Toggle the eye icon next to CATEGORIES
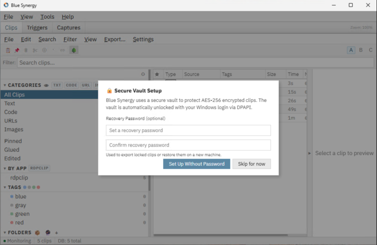 tap(46, 85)
